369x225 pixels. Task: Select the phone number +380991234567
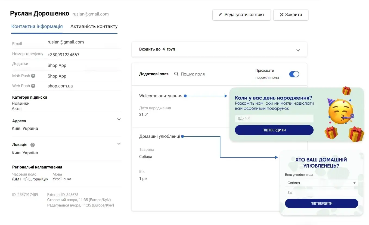pyautogui.click(x=63, y=55)
